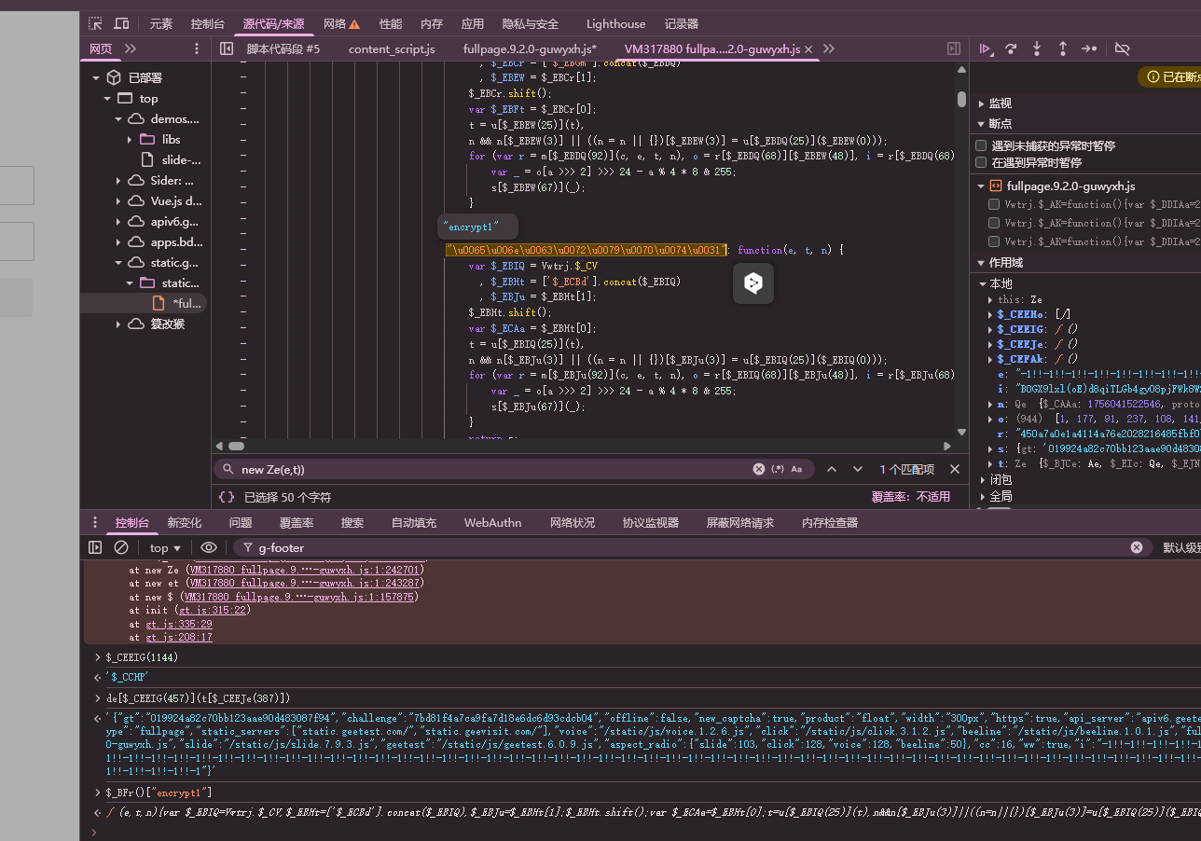Screen dimensions: 1201x841
Task: Open the 问题 (Issues) drawer tab
Action: [x=241, y=522]
